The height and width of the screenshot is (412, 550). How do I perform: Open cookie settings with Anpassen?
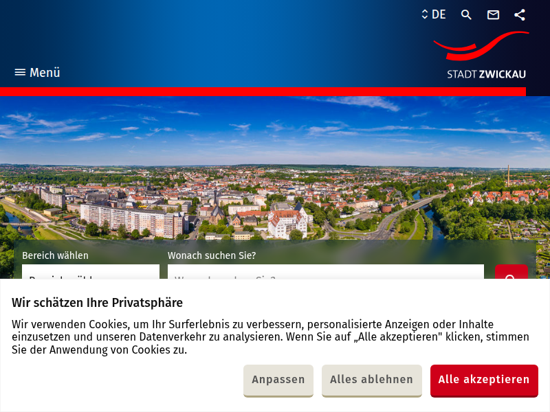pos(278,380)
